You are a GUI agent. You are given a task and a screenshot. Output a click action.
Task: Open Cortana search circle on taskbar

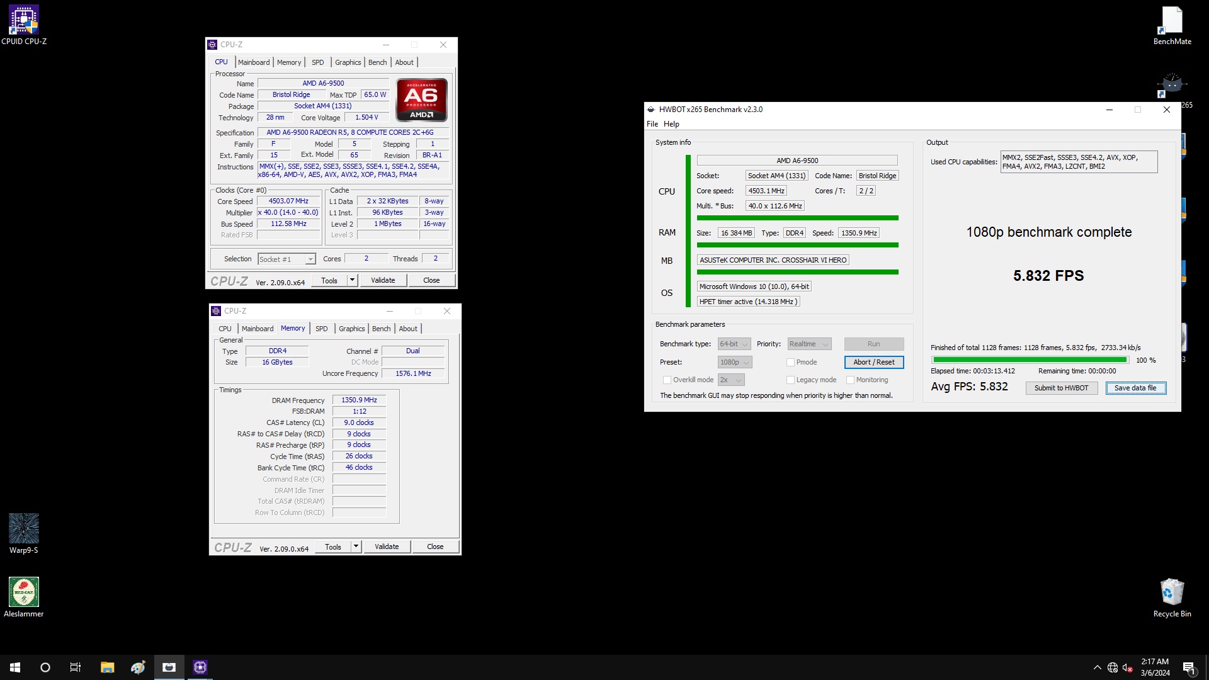point(45,667)
